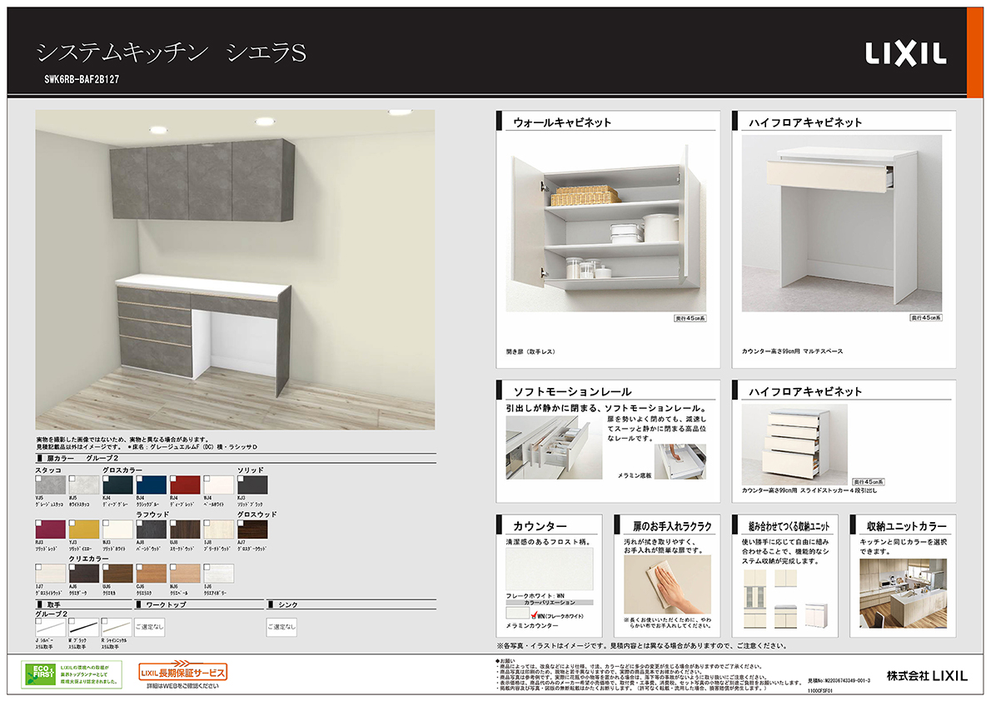Check the KJ3 ソリッドブラック checkbox

(x=241, y=480)
